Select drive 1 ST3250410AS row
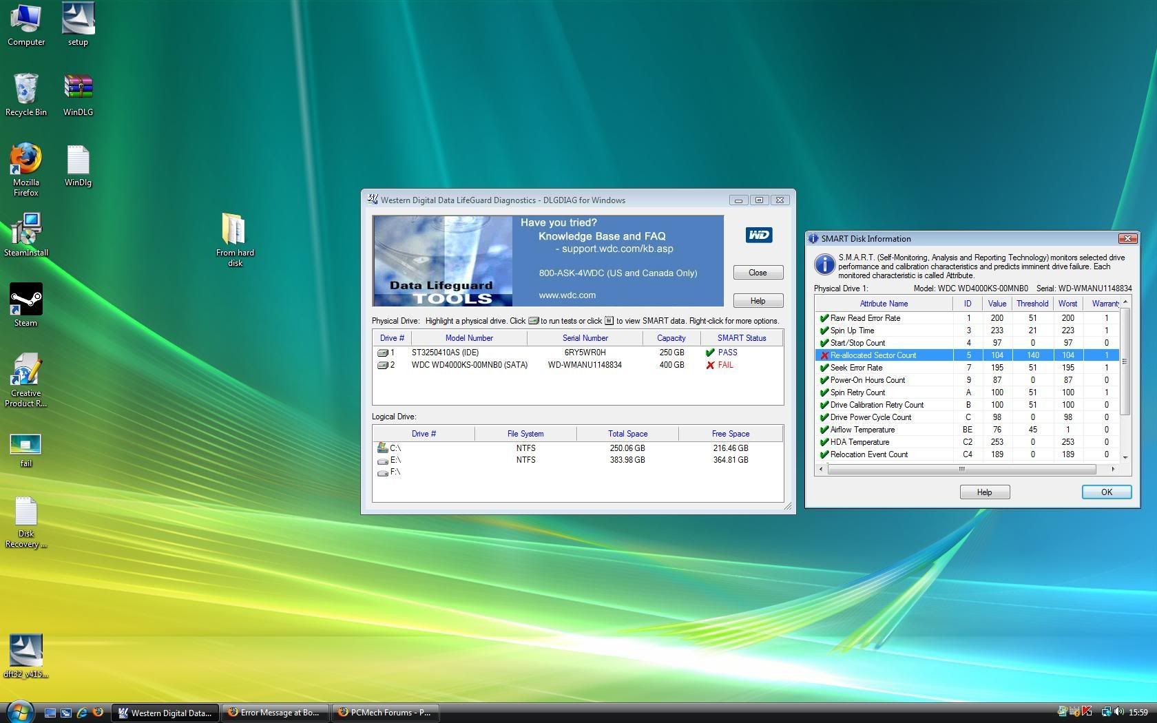 click(x=445, y=353)
